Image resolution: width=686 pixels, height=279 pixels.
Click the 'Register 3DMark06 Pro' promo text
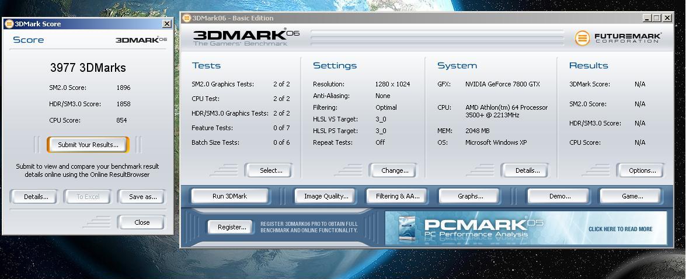click(309, 227)
